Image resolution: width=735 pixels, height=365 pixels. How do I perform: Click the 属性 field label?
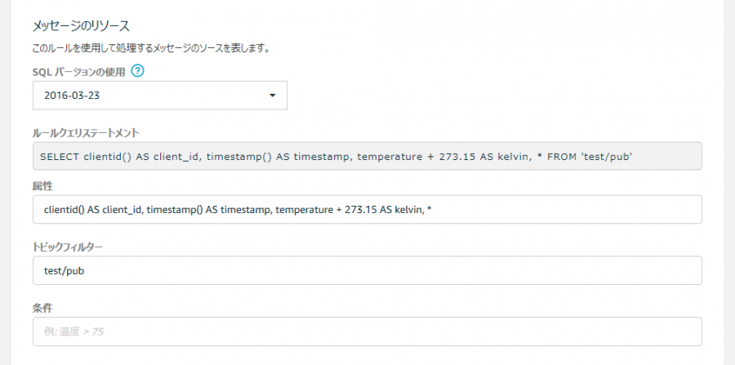[42, 186]
